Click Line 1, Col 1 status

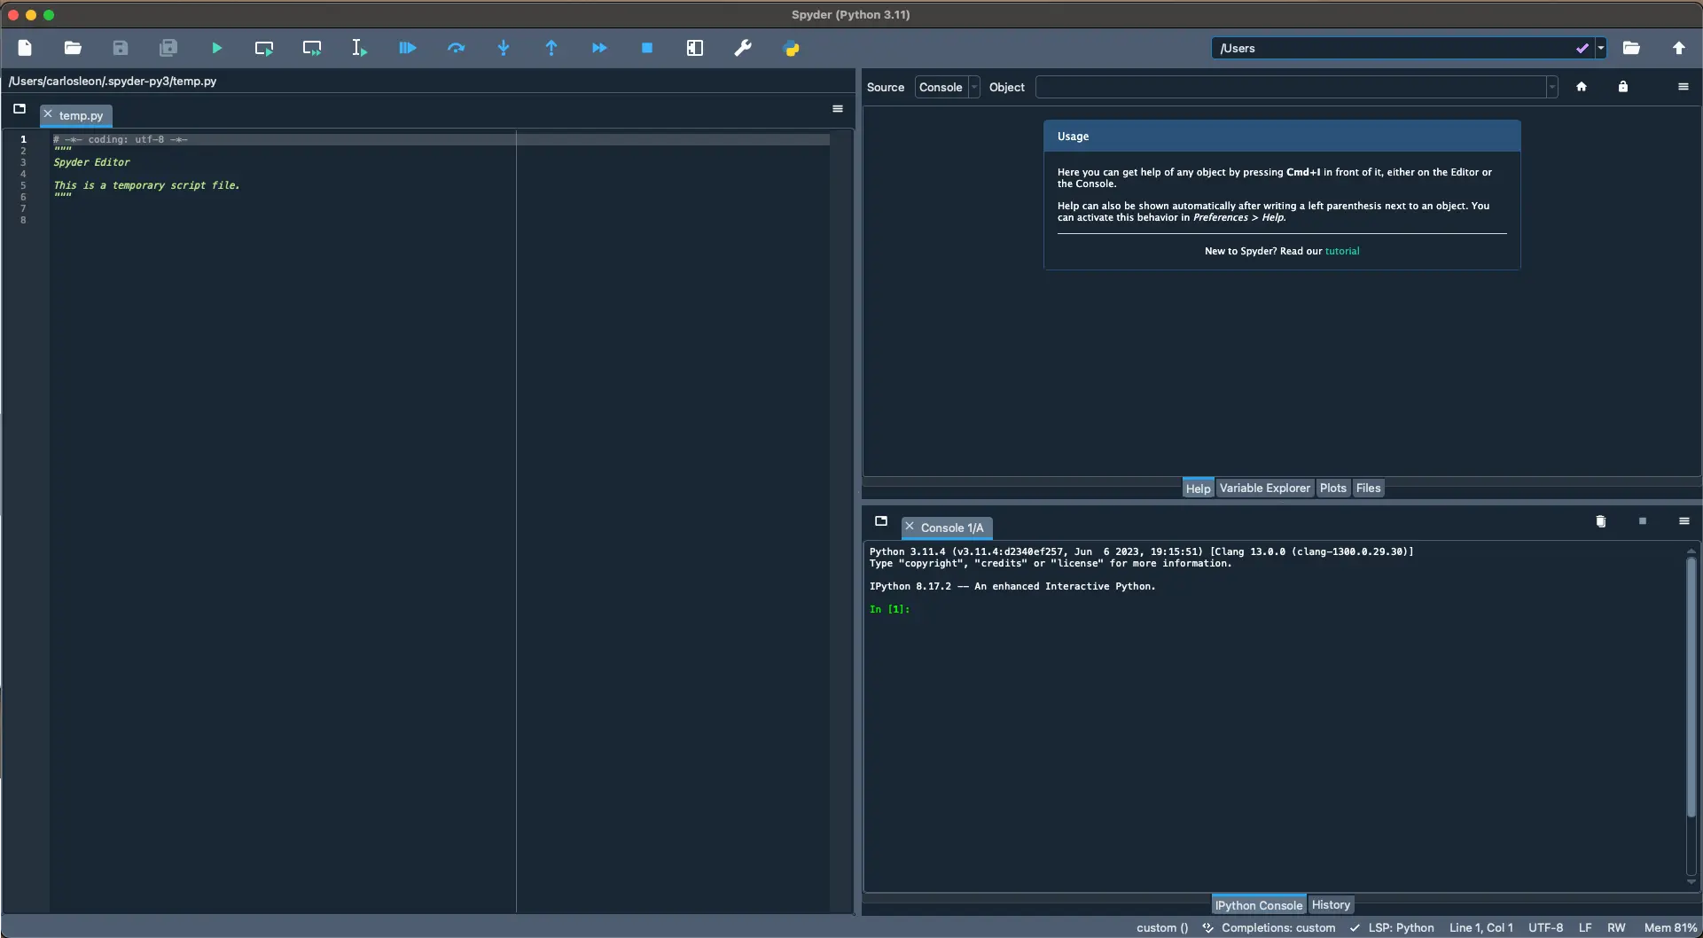[1480, 927]
